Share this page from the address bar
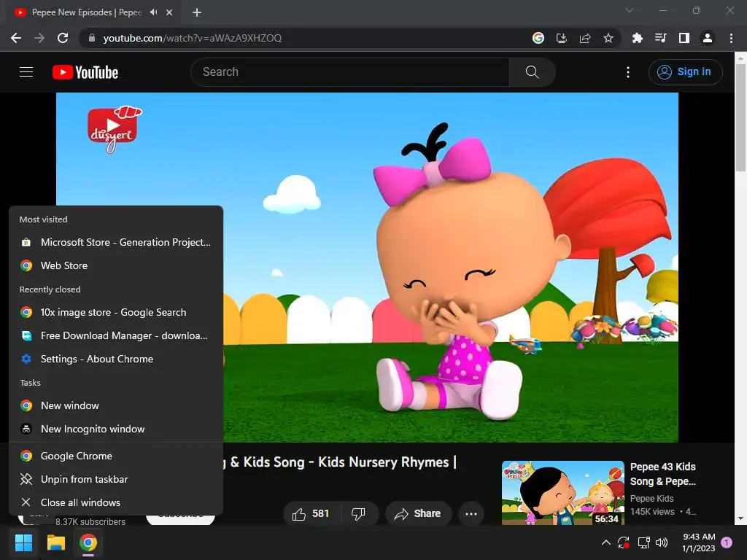 click(585, 38)
